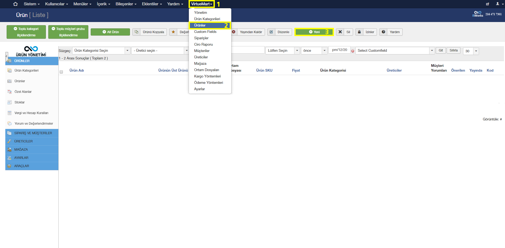Viewport: 505px width, 248px height.
Task: Click the Git filter button
Action: point(441,50)
